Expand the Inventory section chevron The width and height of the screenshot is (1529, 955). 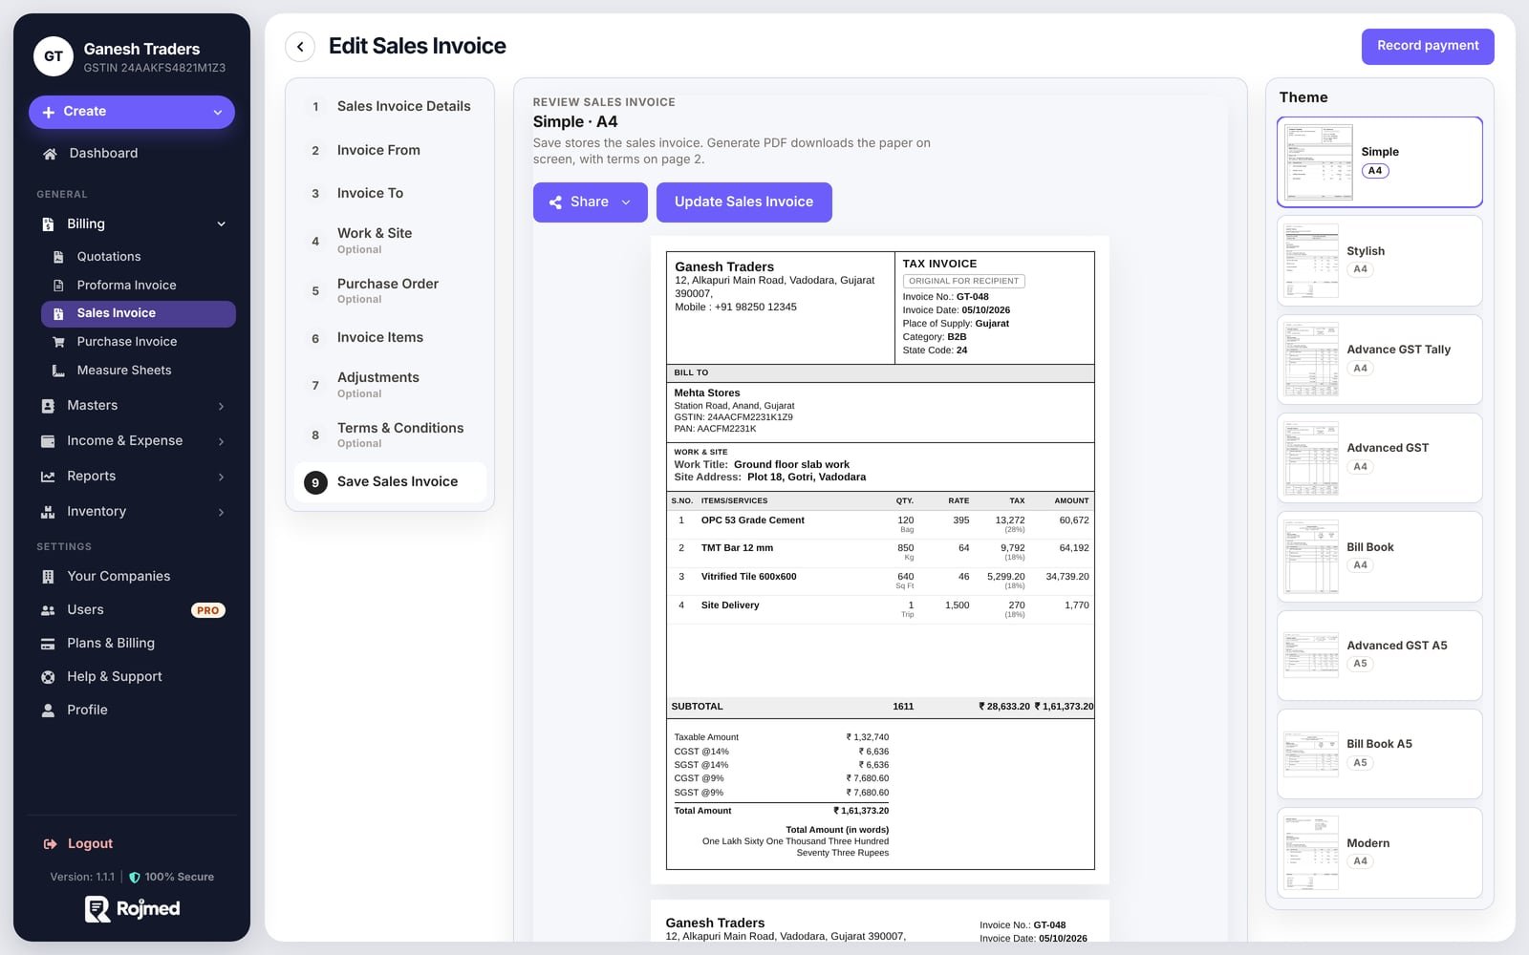[x=221, y=512]
